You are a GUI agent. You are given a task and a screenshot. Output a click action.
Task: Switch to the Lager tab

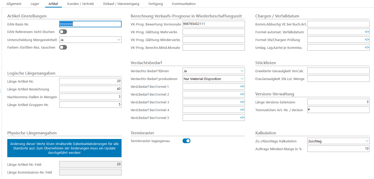[35, 4]
